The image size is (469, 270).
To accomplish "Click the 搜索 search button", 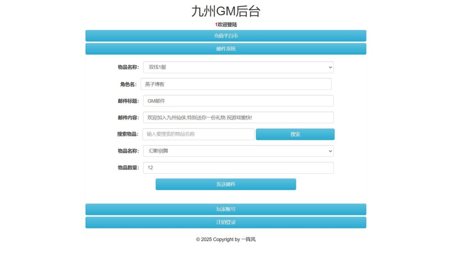I will click(x=295, y=134).
